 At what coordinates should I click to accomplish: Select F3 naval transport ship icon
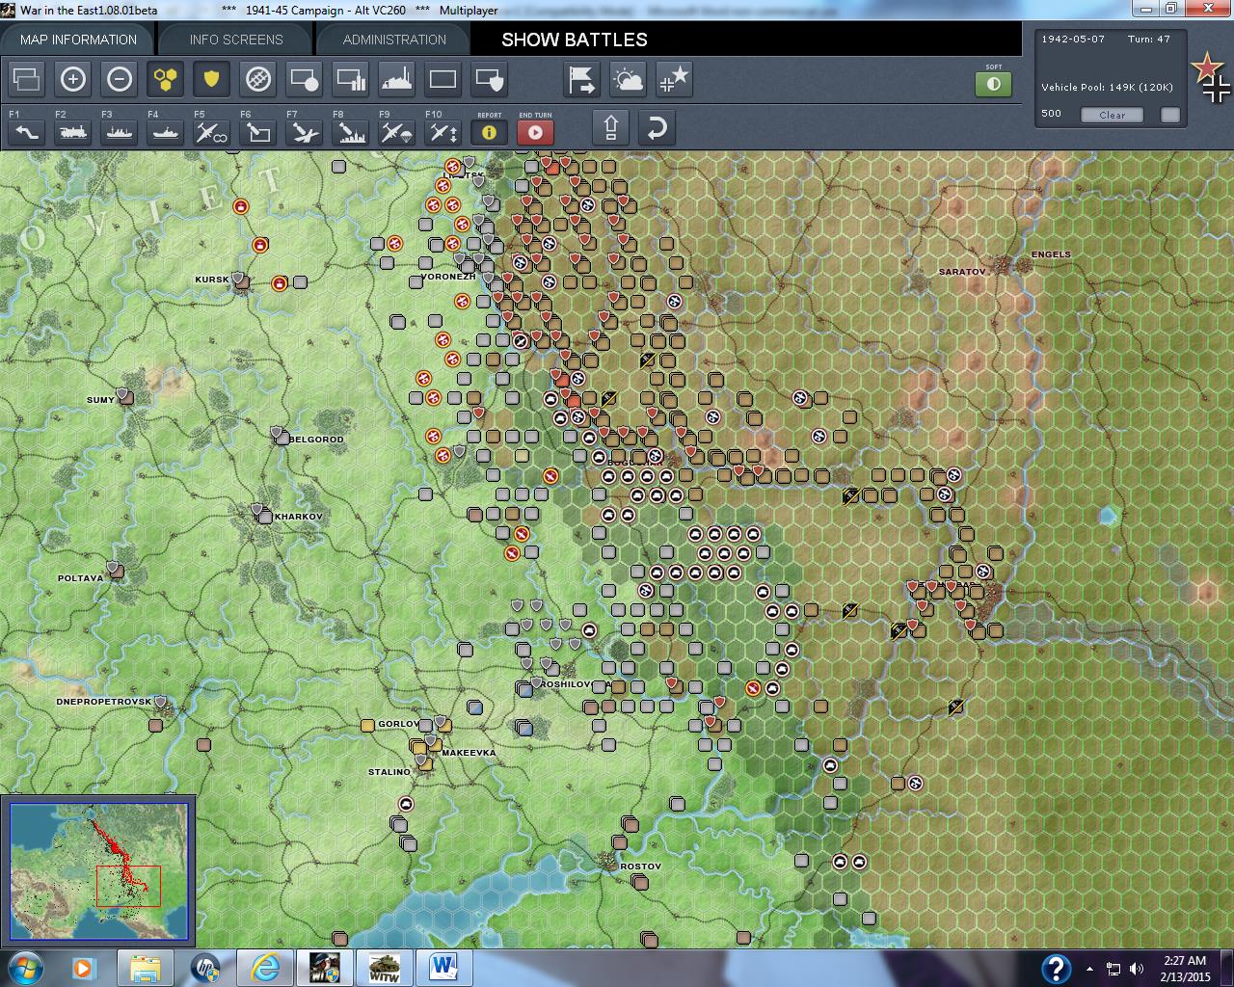(x=120, y=131)
